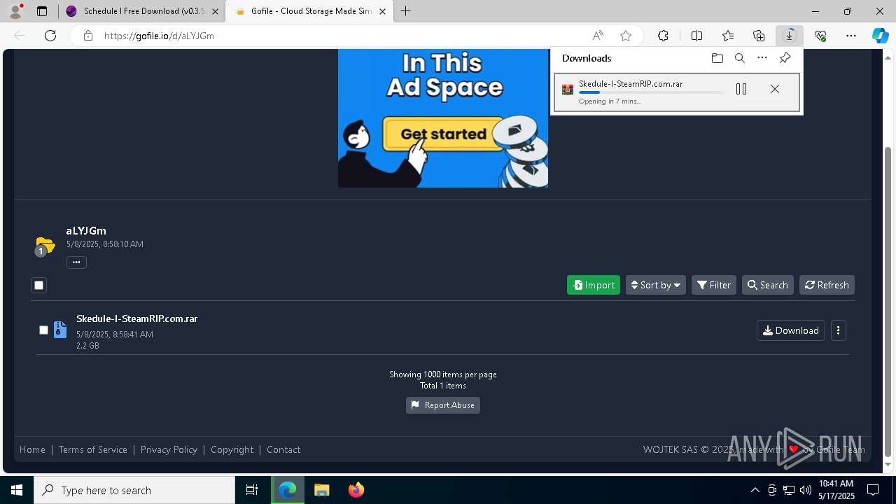This screenshot has height=504, width=896.
Task: Show hidden system tray icons
Action: pos(755,490)
